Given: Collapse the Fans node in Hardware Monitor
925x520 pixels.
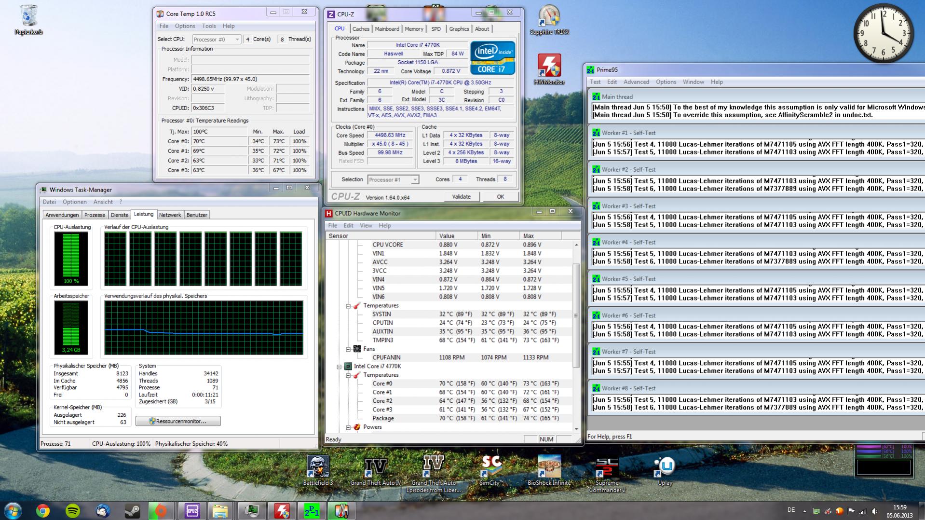Looking at the screenshot, I should pos(348,349).
